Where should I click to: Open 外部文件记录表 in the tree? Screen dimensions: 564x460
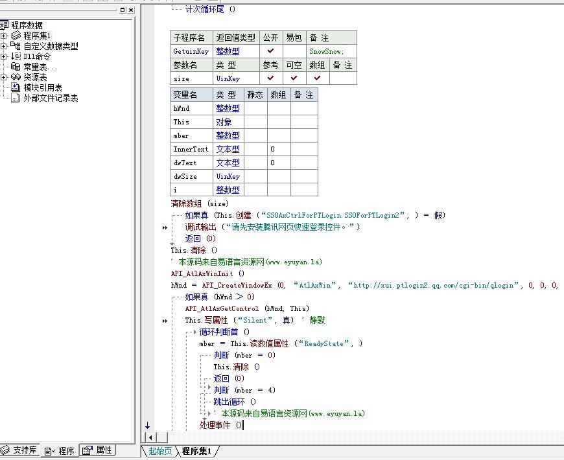51,98
